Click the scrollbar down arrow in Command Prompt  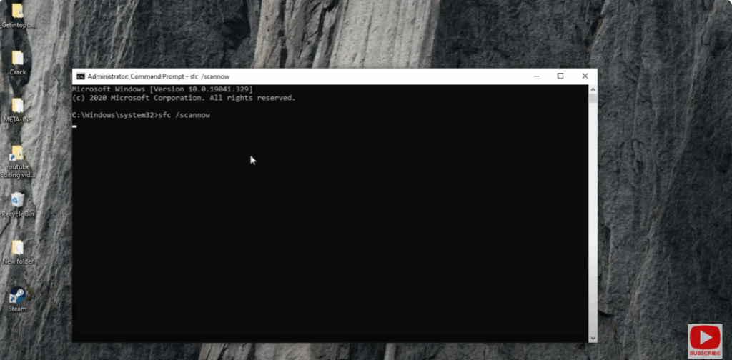(x=593, y=337)
